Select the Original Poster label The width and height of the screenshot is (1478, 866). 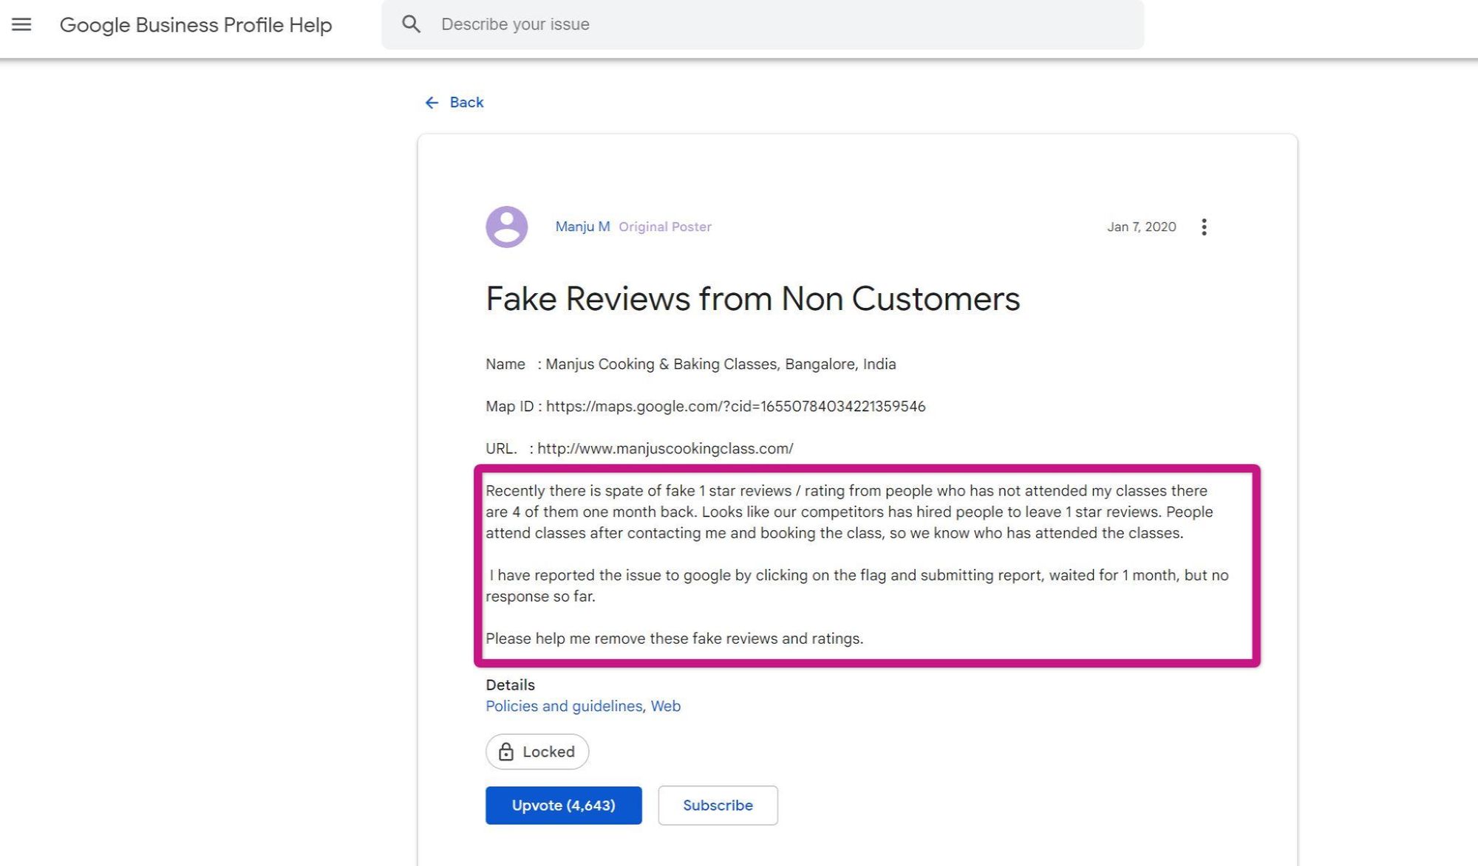(x=666, y=227)
